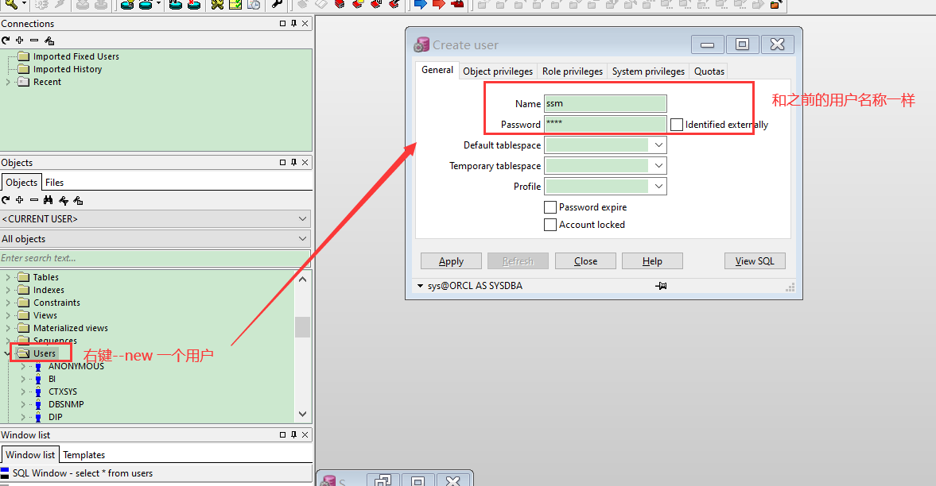Open the System privileges tab
936x486 pixels.
[648, 71]
